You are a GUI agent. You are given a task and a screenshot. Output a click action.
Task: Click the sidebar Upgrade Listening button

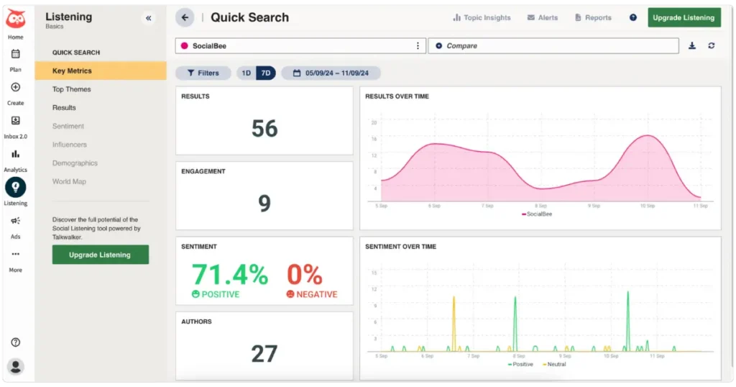point(101,255)
